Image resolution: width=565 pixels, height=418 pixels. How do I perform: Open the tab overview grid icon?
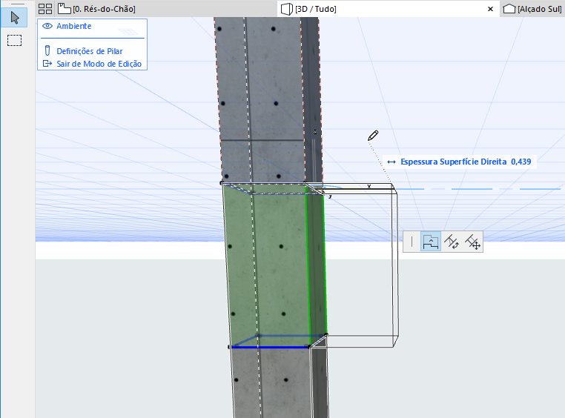[x=44, y=9]
